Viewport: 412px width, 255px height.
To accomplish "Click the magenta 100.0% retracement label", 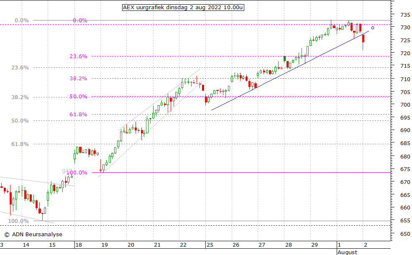I will coord(78,172).
